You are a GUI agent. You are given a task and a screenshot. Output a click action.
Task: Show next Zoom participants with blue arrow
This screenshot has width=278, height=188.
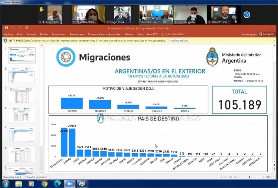pyautogui.click(x=247, y=15)
